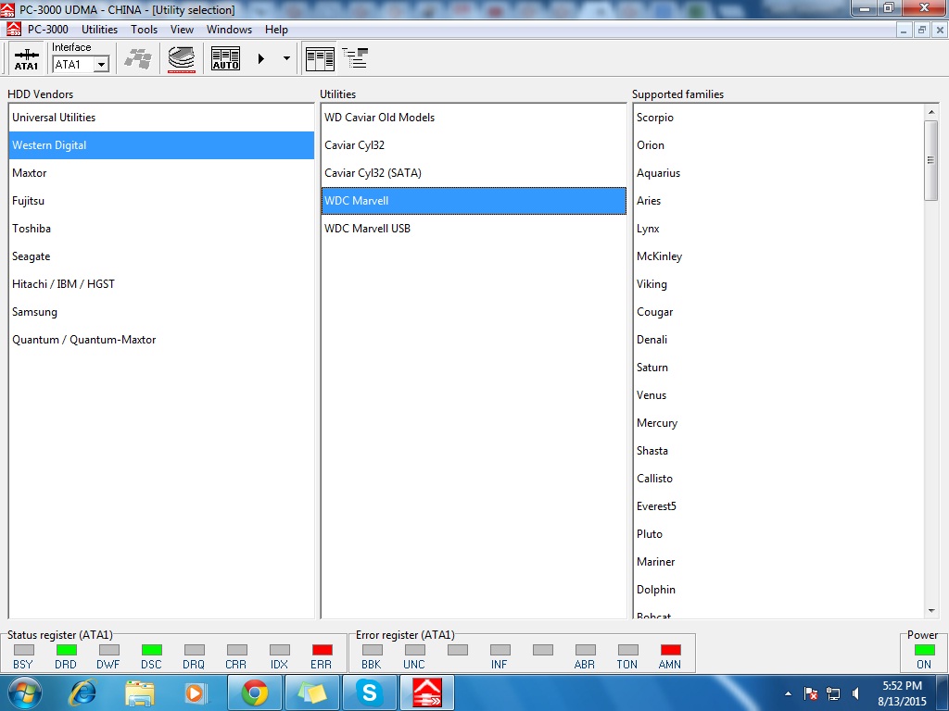This screenshot has width=949, height=711.
Task: Click the grayed Windows-flag toolbar icon
Action: 138,58
